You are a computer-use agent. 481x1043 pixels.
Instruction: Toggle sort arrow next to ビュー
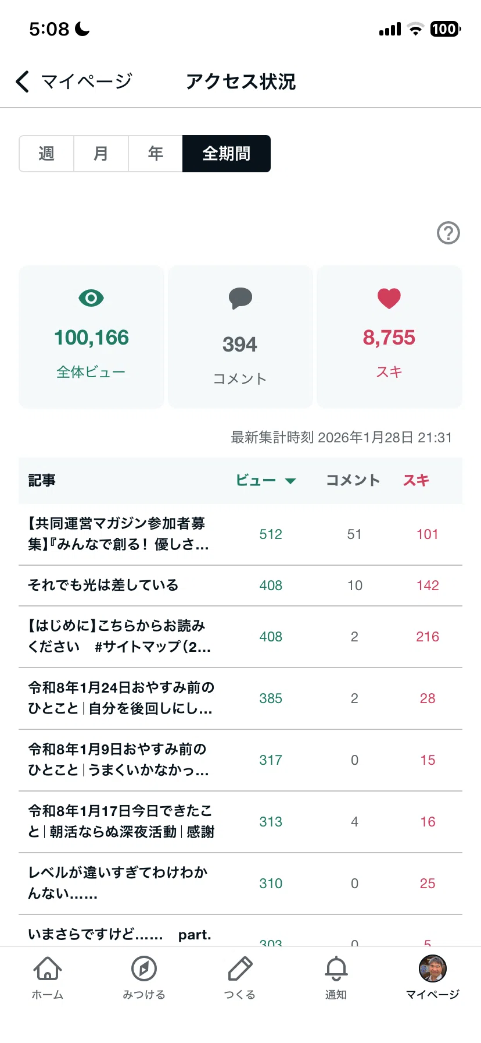[x=290, y=481]
